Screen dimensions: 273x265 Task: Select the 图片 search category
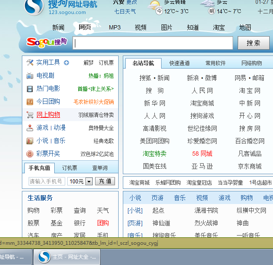tap(167, 27)
